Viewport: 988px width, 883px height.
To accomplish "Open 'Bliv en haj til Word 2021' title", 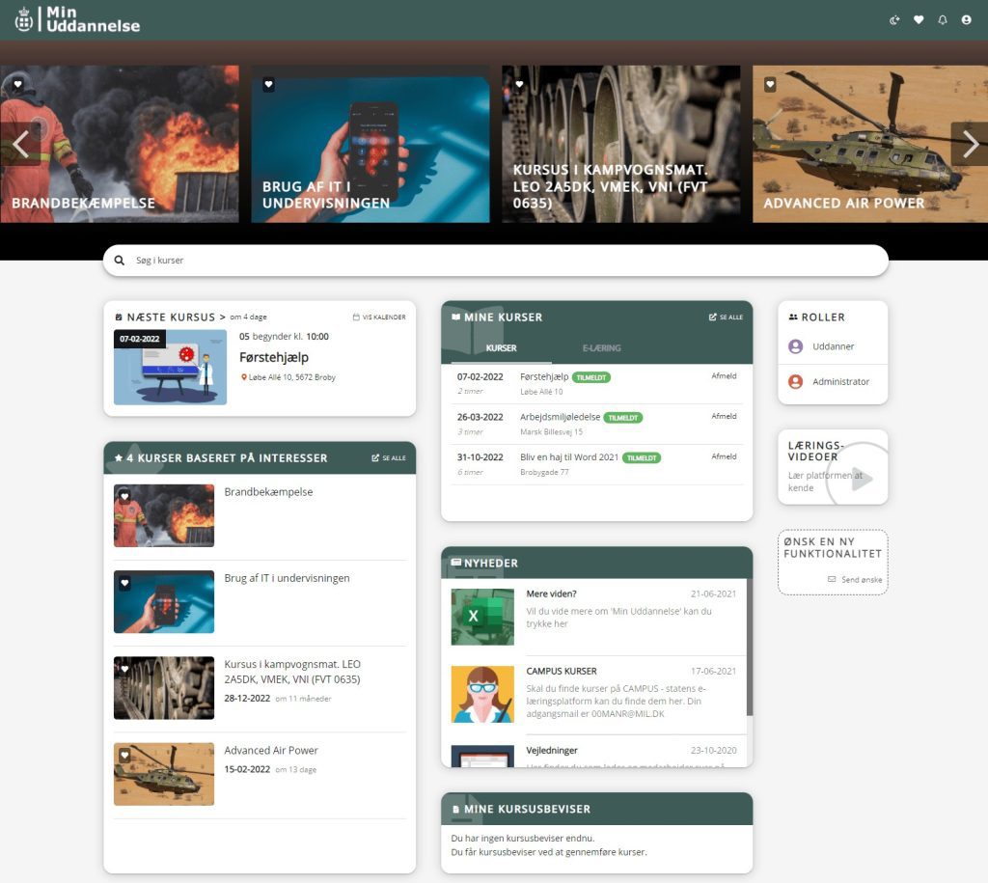I will [569, 457].
